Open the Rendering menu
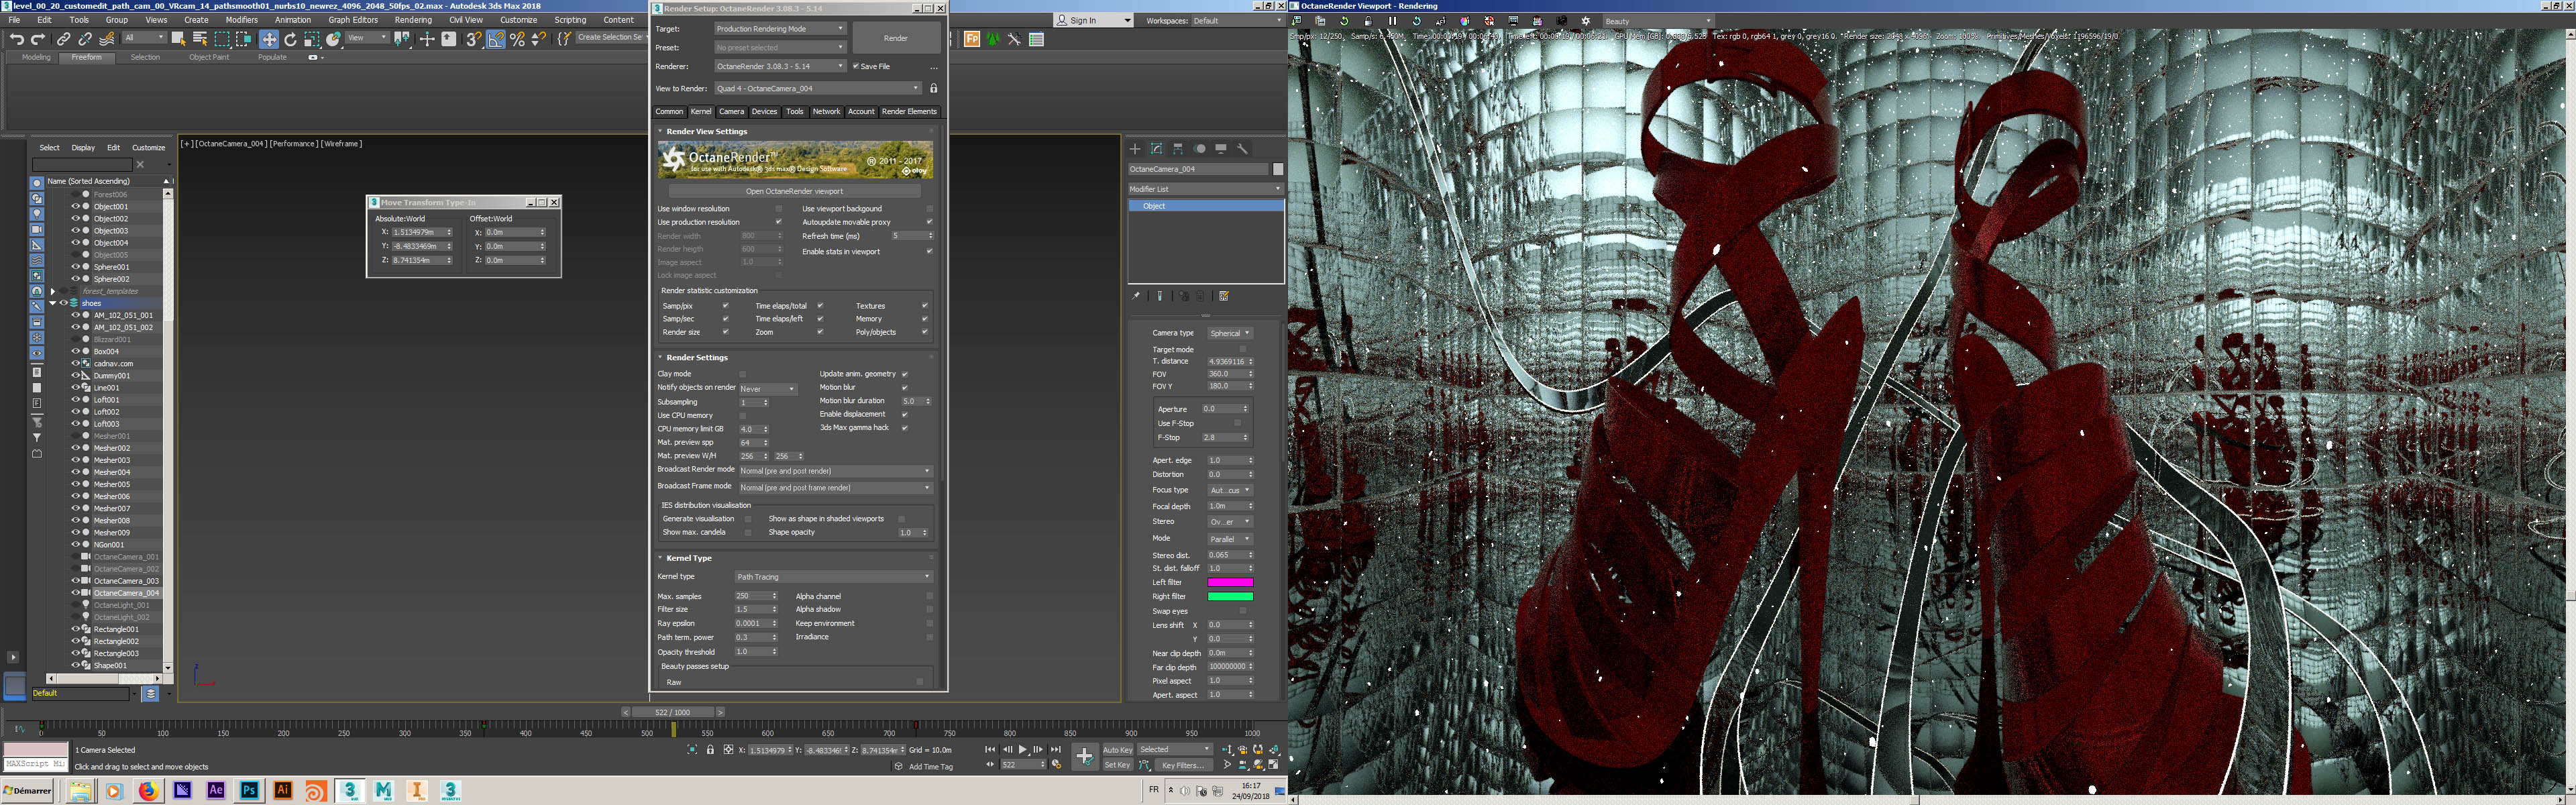 pyautogui.click(x=412, y=20)
